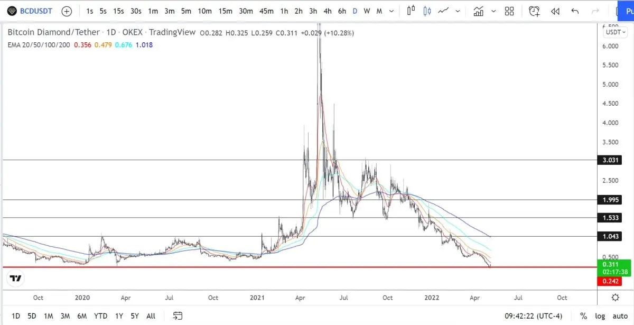Select the 30s timeframe
Screen dimensions: 634x325
[136, 11]
